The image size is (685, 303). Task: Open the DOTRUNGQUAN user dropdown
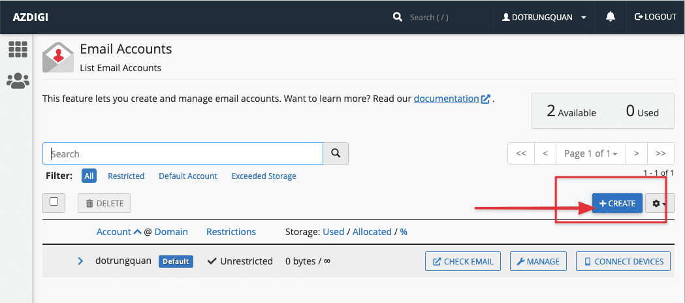pos(544,17)
